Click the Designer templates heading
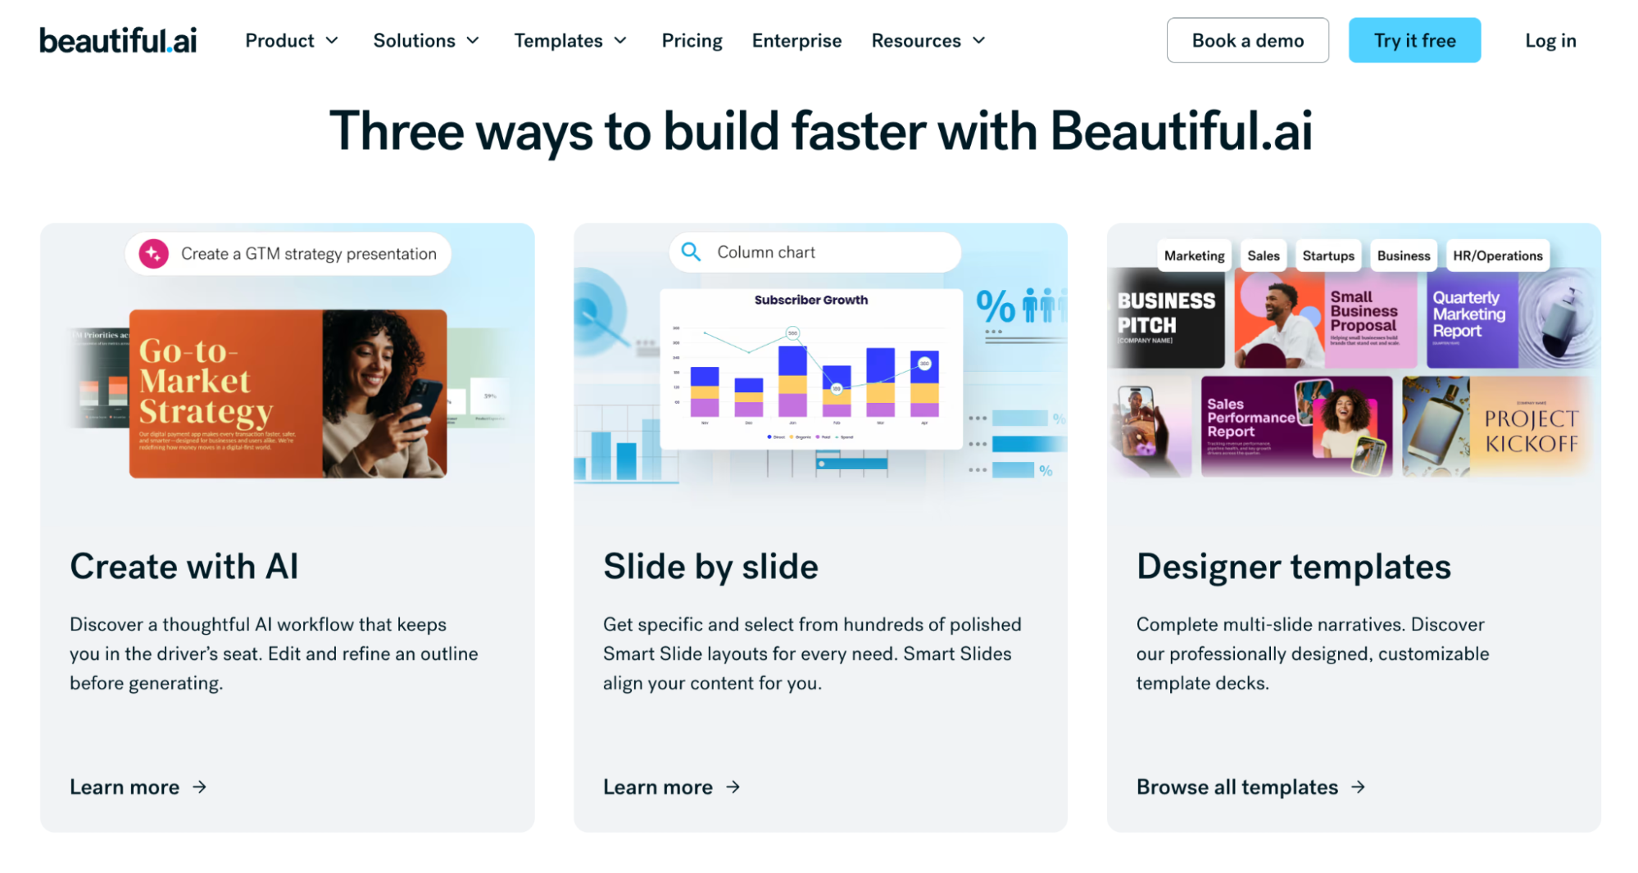Viewport: 1638px width, 873px height. tap(1293, 567)
